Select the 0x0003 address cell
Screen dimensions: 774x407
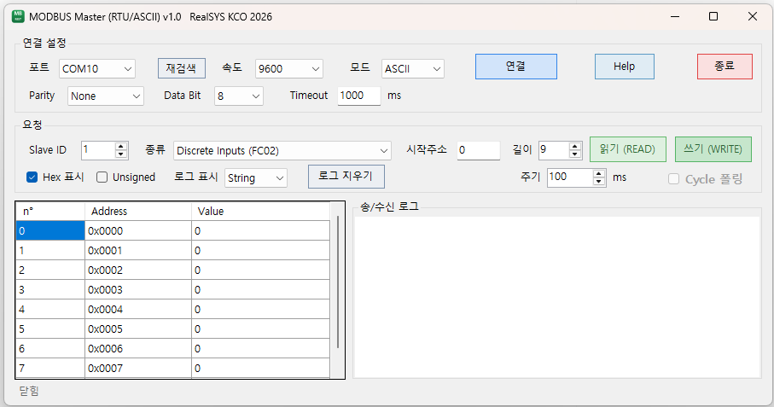tap(138, 289)
